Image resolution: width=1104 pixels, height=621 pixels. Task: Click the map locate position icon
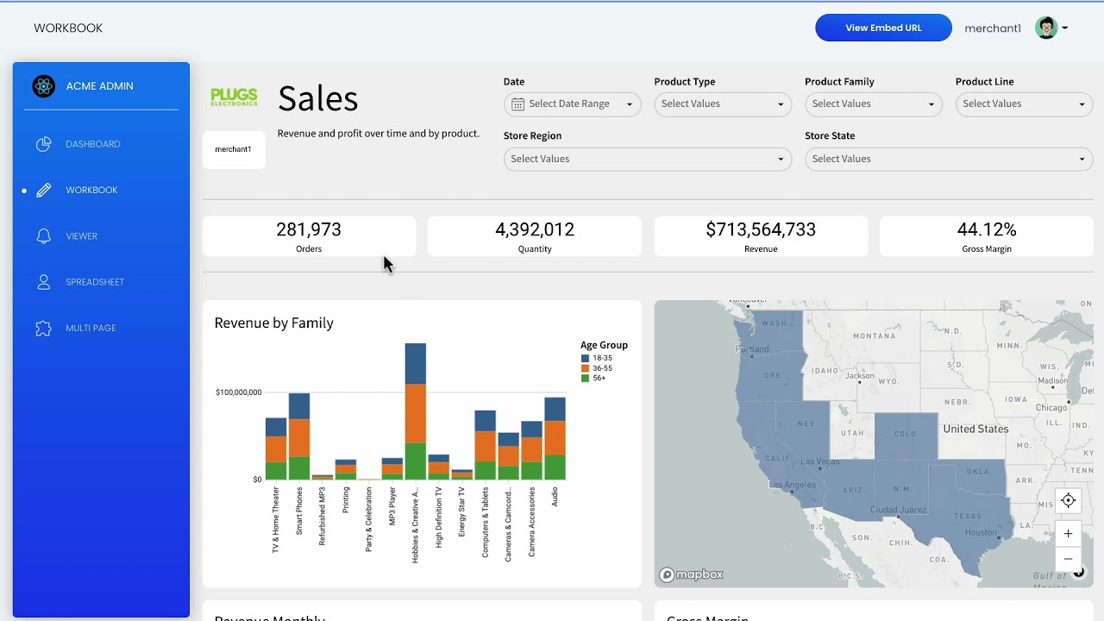point(1068,500)
